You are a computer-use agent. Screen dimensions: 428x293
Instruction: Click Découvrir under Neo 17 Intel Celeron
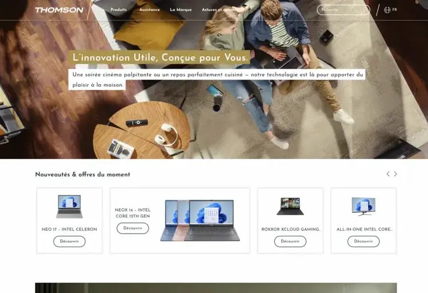coord(69,241)
